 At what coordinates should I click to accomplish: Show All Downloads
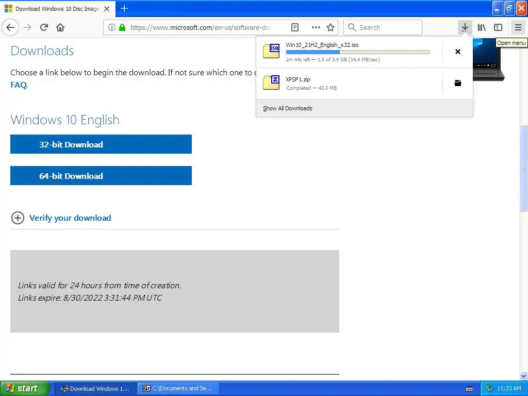(288, 108)
